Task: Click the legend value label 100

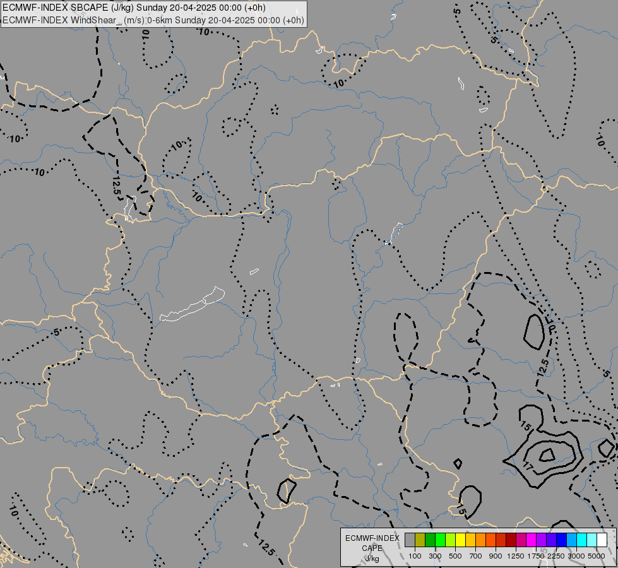Action: pos(415,556)
